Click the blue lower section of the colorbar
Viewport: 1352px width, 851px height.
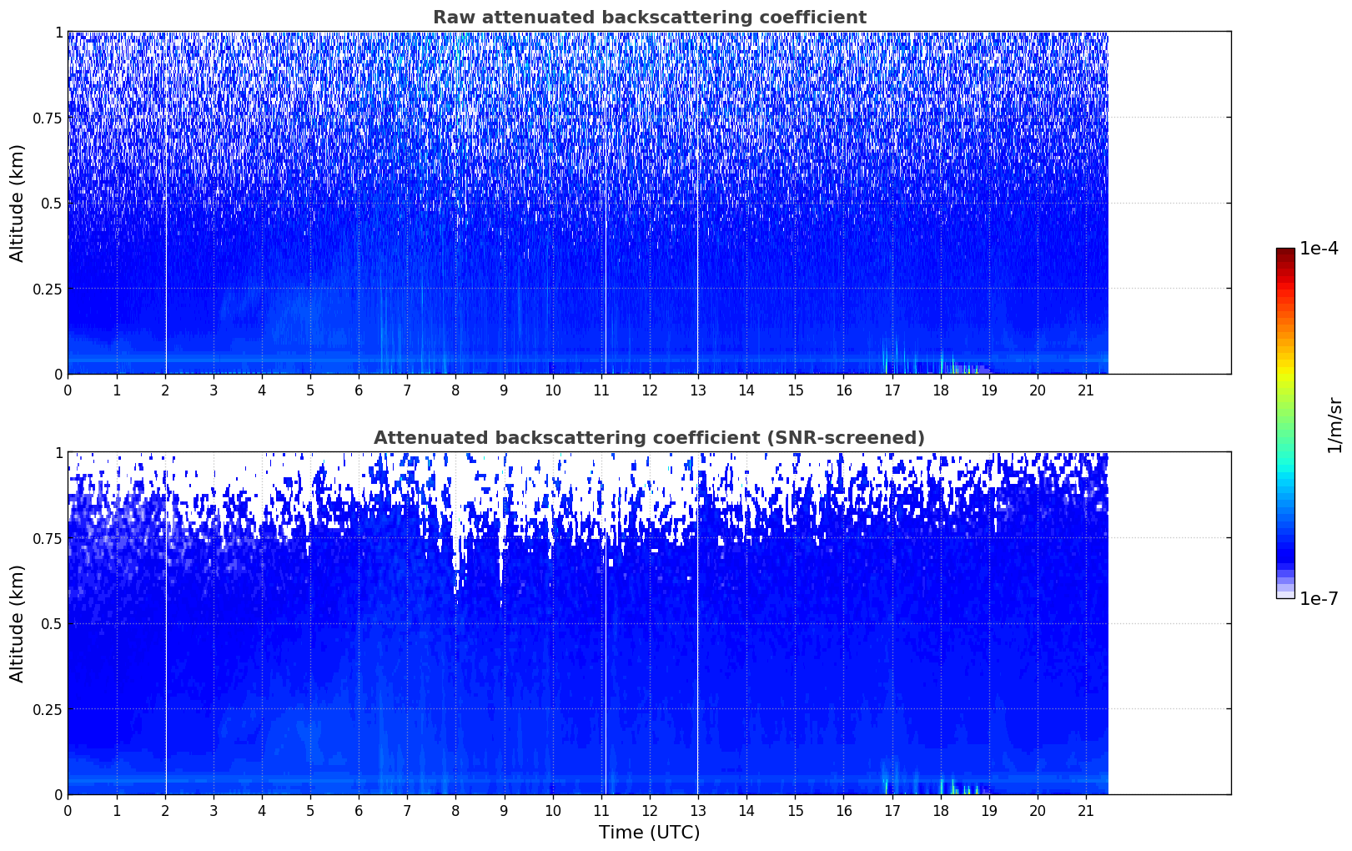[x=1284, y=534]
